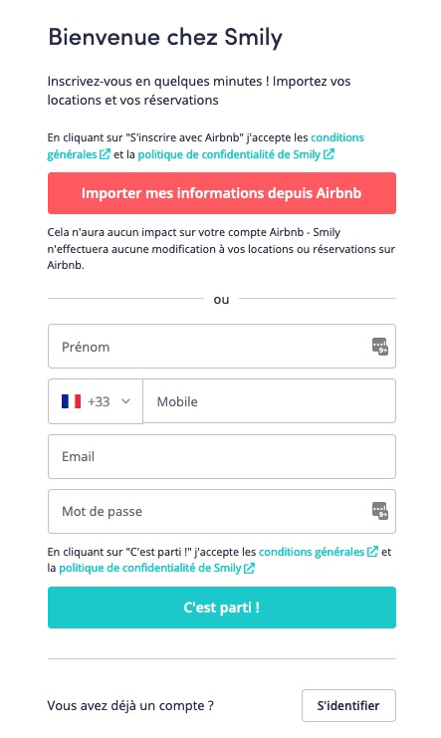
Task: Select the Email input field
Action: [x=222, y=456]
